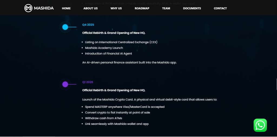Open the Documents nav link
The width and height of the screenshot is (277, 137).
pos(192,8)
